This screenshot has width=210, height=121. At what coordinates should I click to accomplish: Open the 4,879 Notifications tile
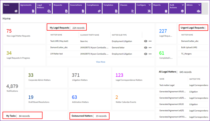coord(13,88)
